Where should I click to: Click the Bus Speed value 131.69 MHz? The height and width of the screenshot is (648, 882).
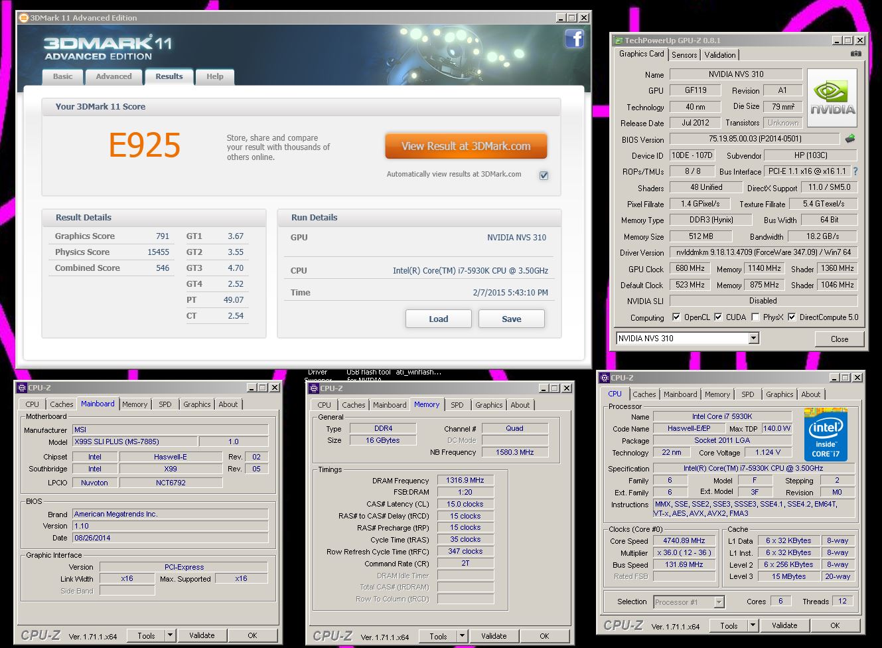tap(684, 565)
